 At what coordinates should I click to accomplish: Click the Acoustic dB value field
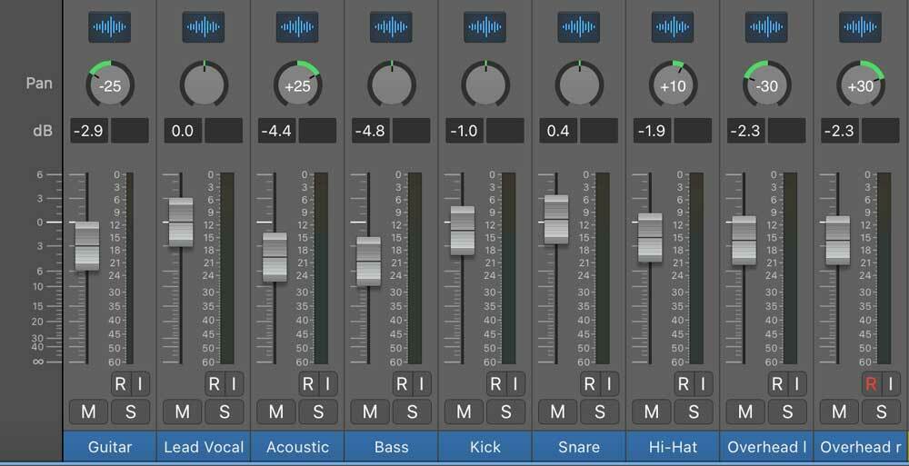point(276,131)
